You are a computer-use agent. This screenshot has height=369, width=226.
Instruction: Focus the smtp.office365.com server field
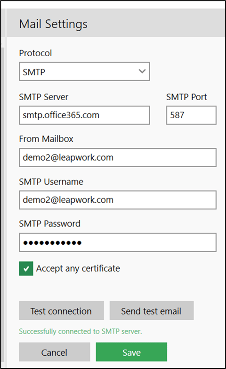click(84, 115)
